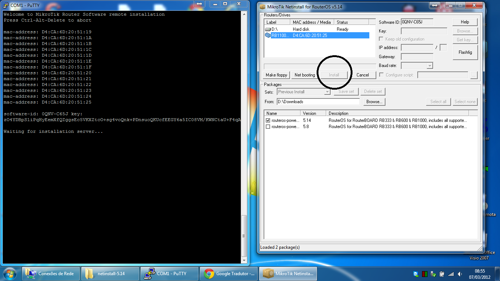
Task: Click the Gateway field
Action: pyautogui.click(x=417, y=57)
